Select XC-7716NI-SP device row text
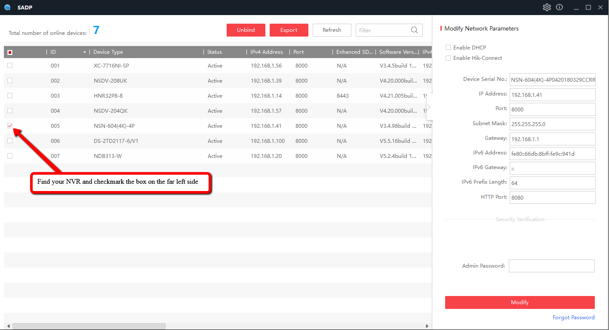 111,66
